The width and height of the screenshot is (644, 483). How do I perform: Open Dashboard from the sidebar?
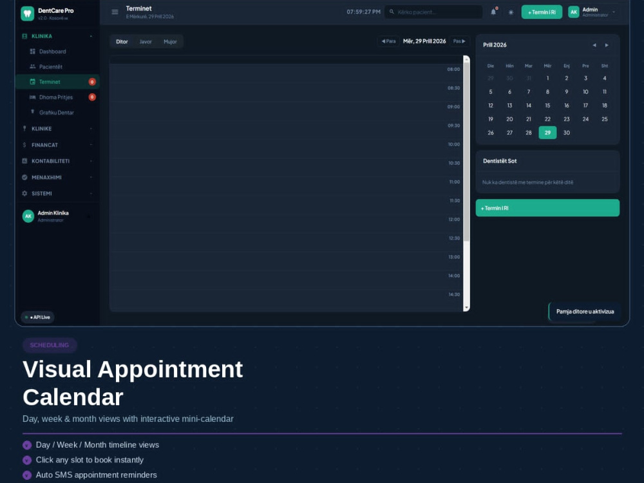(57, 52)
